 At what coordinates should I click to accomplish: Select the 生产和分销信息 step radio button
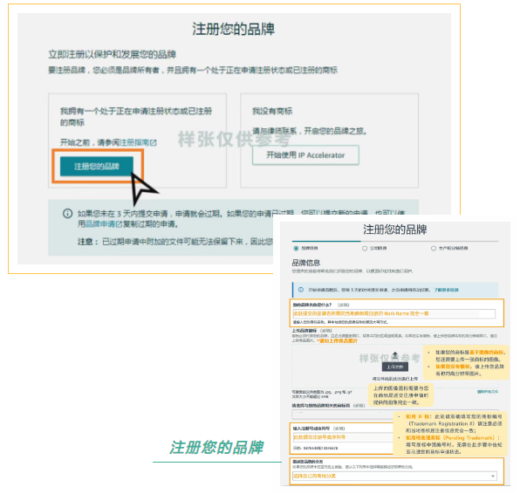point(434,248)
